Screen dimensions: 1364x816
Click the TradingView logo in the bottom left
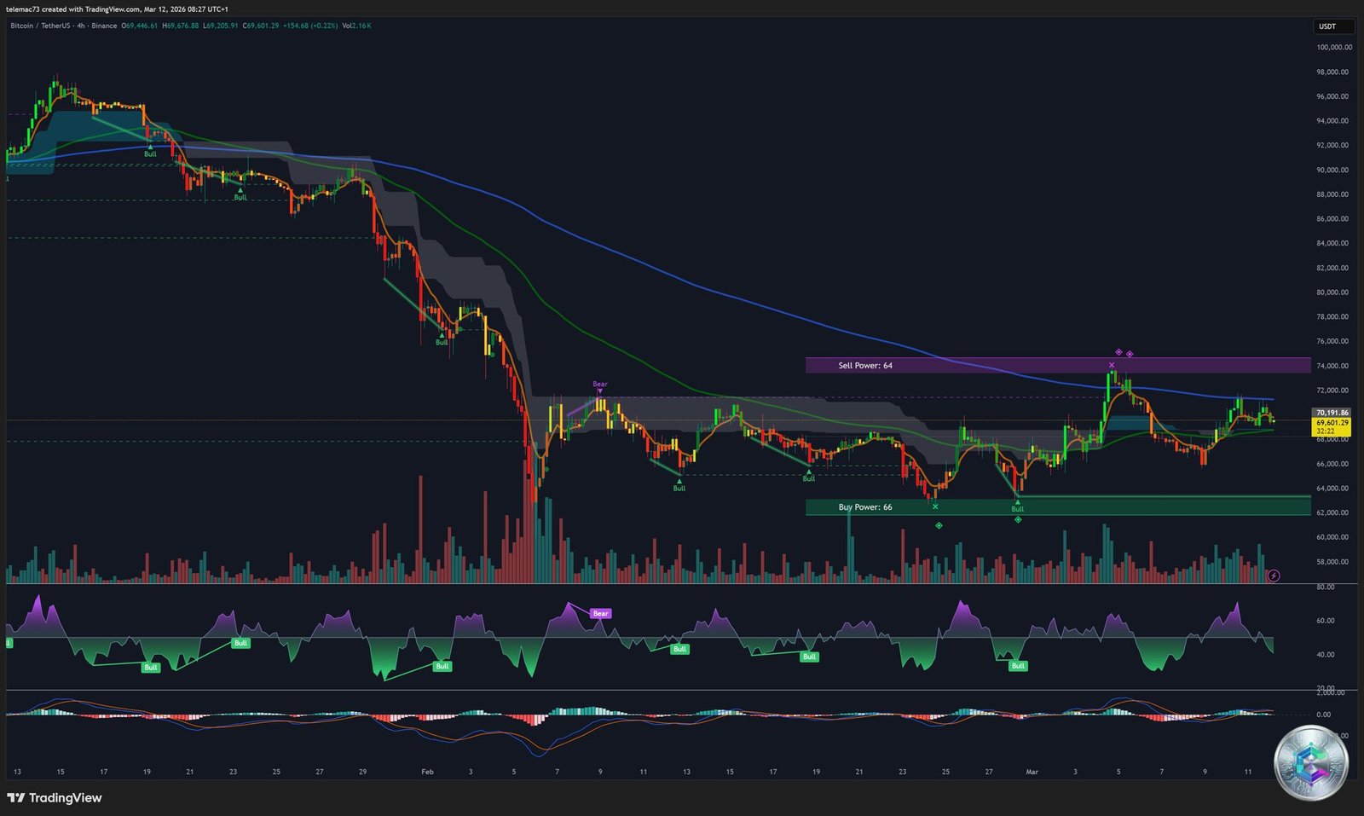coord(55,798)
